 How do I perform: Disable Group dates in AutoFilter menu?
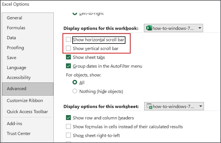[68, 66]
